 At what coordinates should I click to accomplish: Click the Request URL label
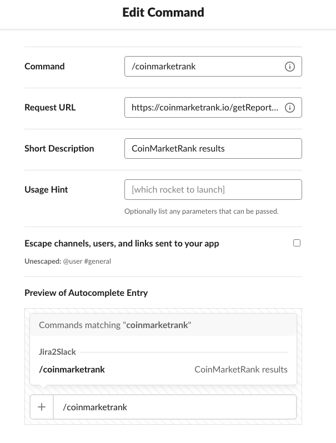(50, 108)
